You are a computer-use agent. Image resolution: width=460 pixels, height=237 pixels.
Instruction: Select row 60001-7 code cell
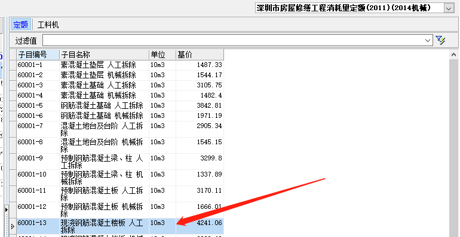(38, 129)
